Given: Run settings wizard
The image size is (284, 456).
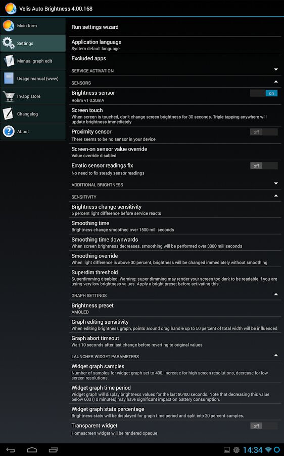Looking at the screenshot, I should point(175,27).
